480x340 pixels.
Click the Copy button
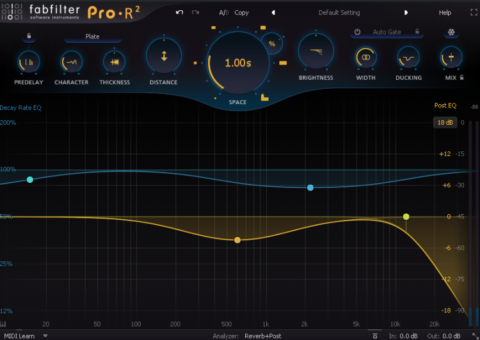241,13
